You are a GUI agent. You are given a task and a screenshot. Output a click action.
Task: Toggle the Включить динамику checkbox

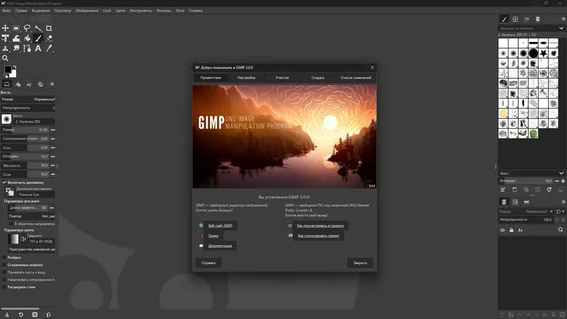point(5,182)
